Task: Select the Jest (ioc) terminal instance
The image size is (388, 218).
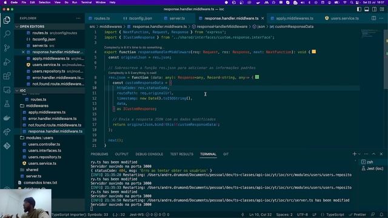Action: coord(372,168)
